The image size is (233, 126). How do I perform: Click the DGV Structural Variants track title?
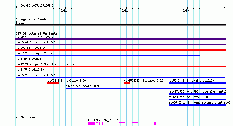(37, 33)
